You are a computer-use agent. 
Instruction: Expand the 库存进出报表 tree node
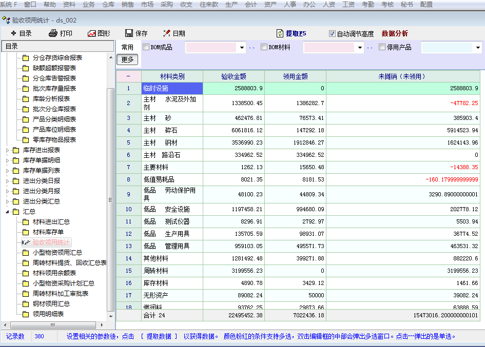[x=7, y=150]
